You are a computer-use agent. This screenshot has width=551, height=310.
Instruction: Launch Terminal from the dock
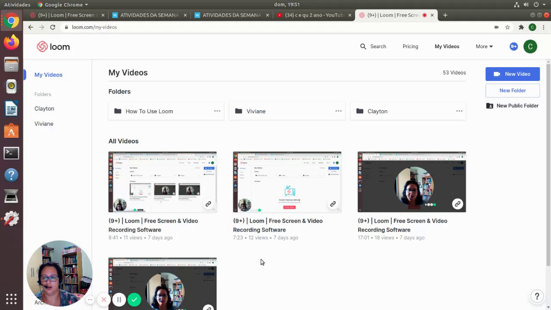[x=11, y=153]
